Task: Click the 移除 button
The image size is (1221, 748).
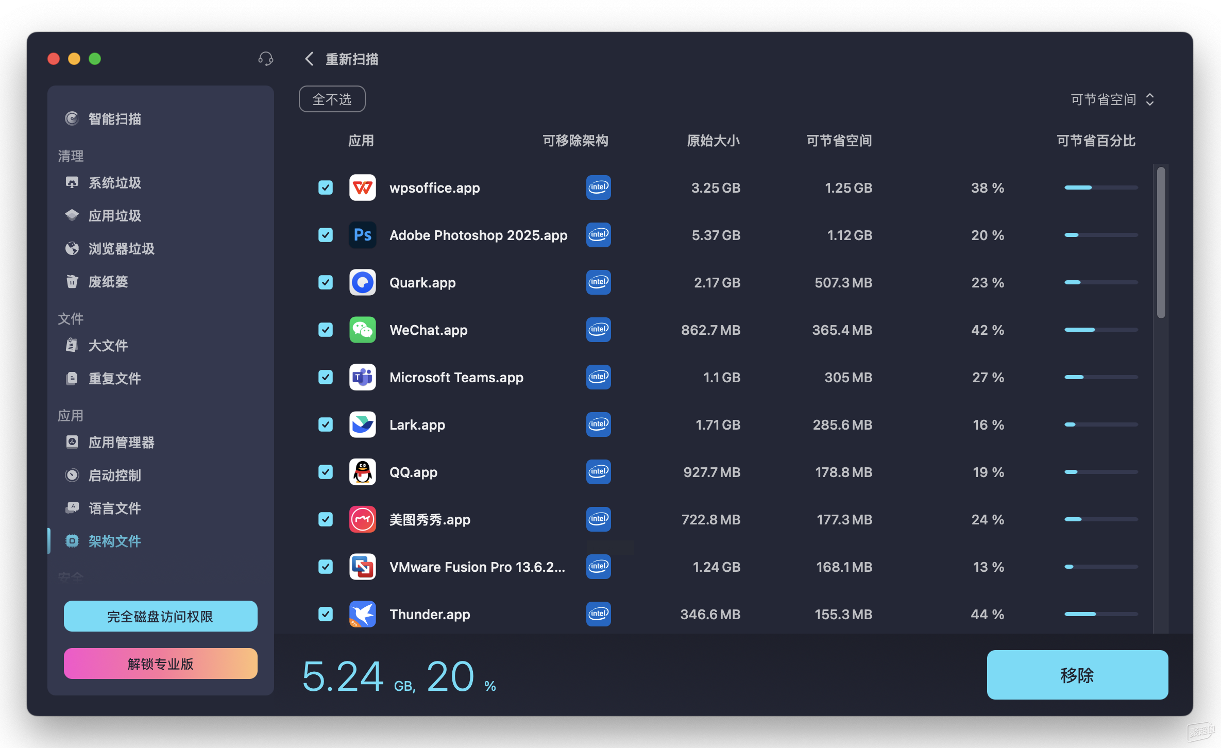Action: [x=1077, y=674]
